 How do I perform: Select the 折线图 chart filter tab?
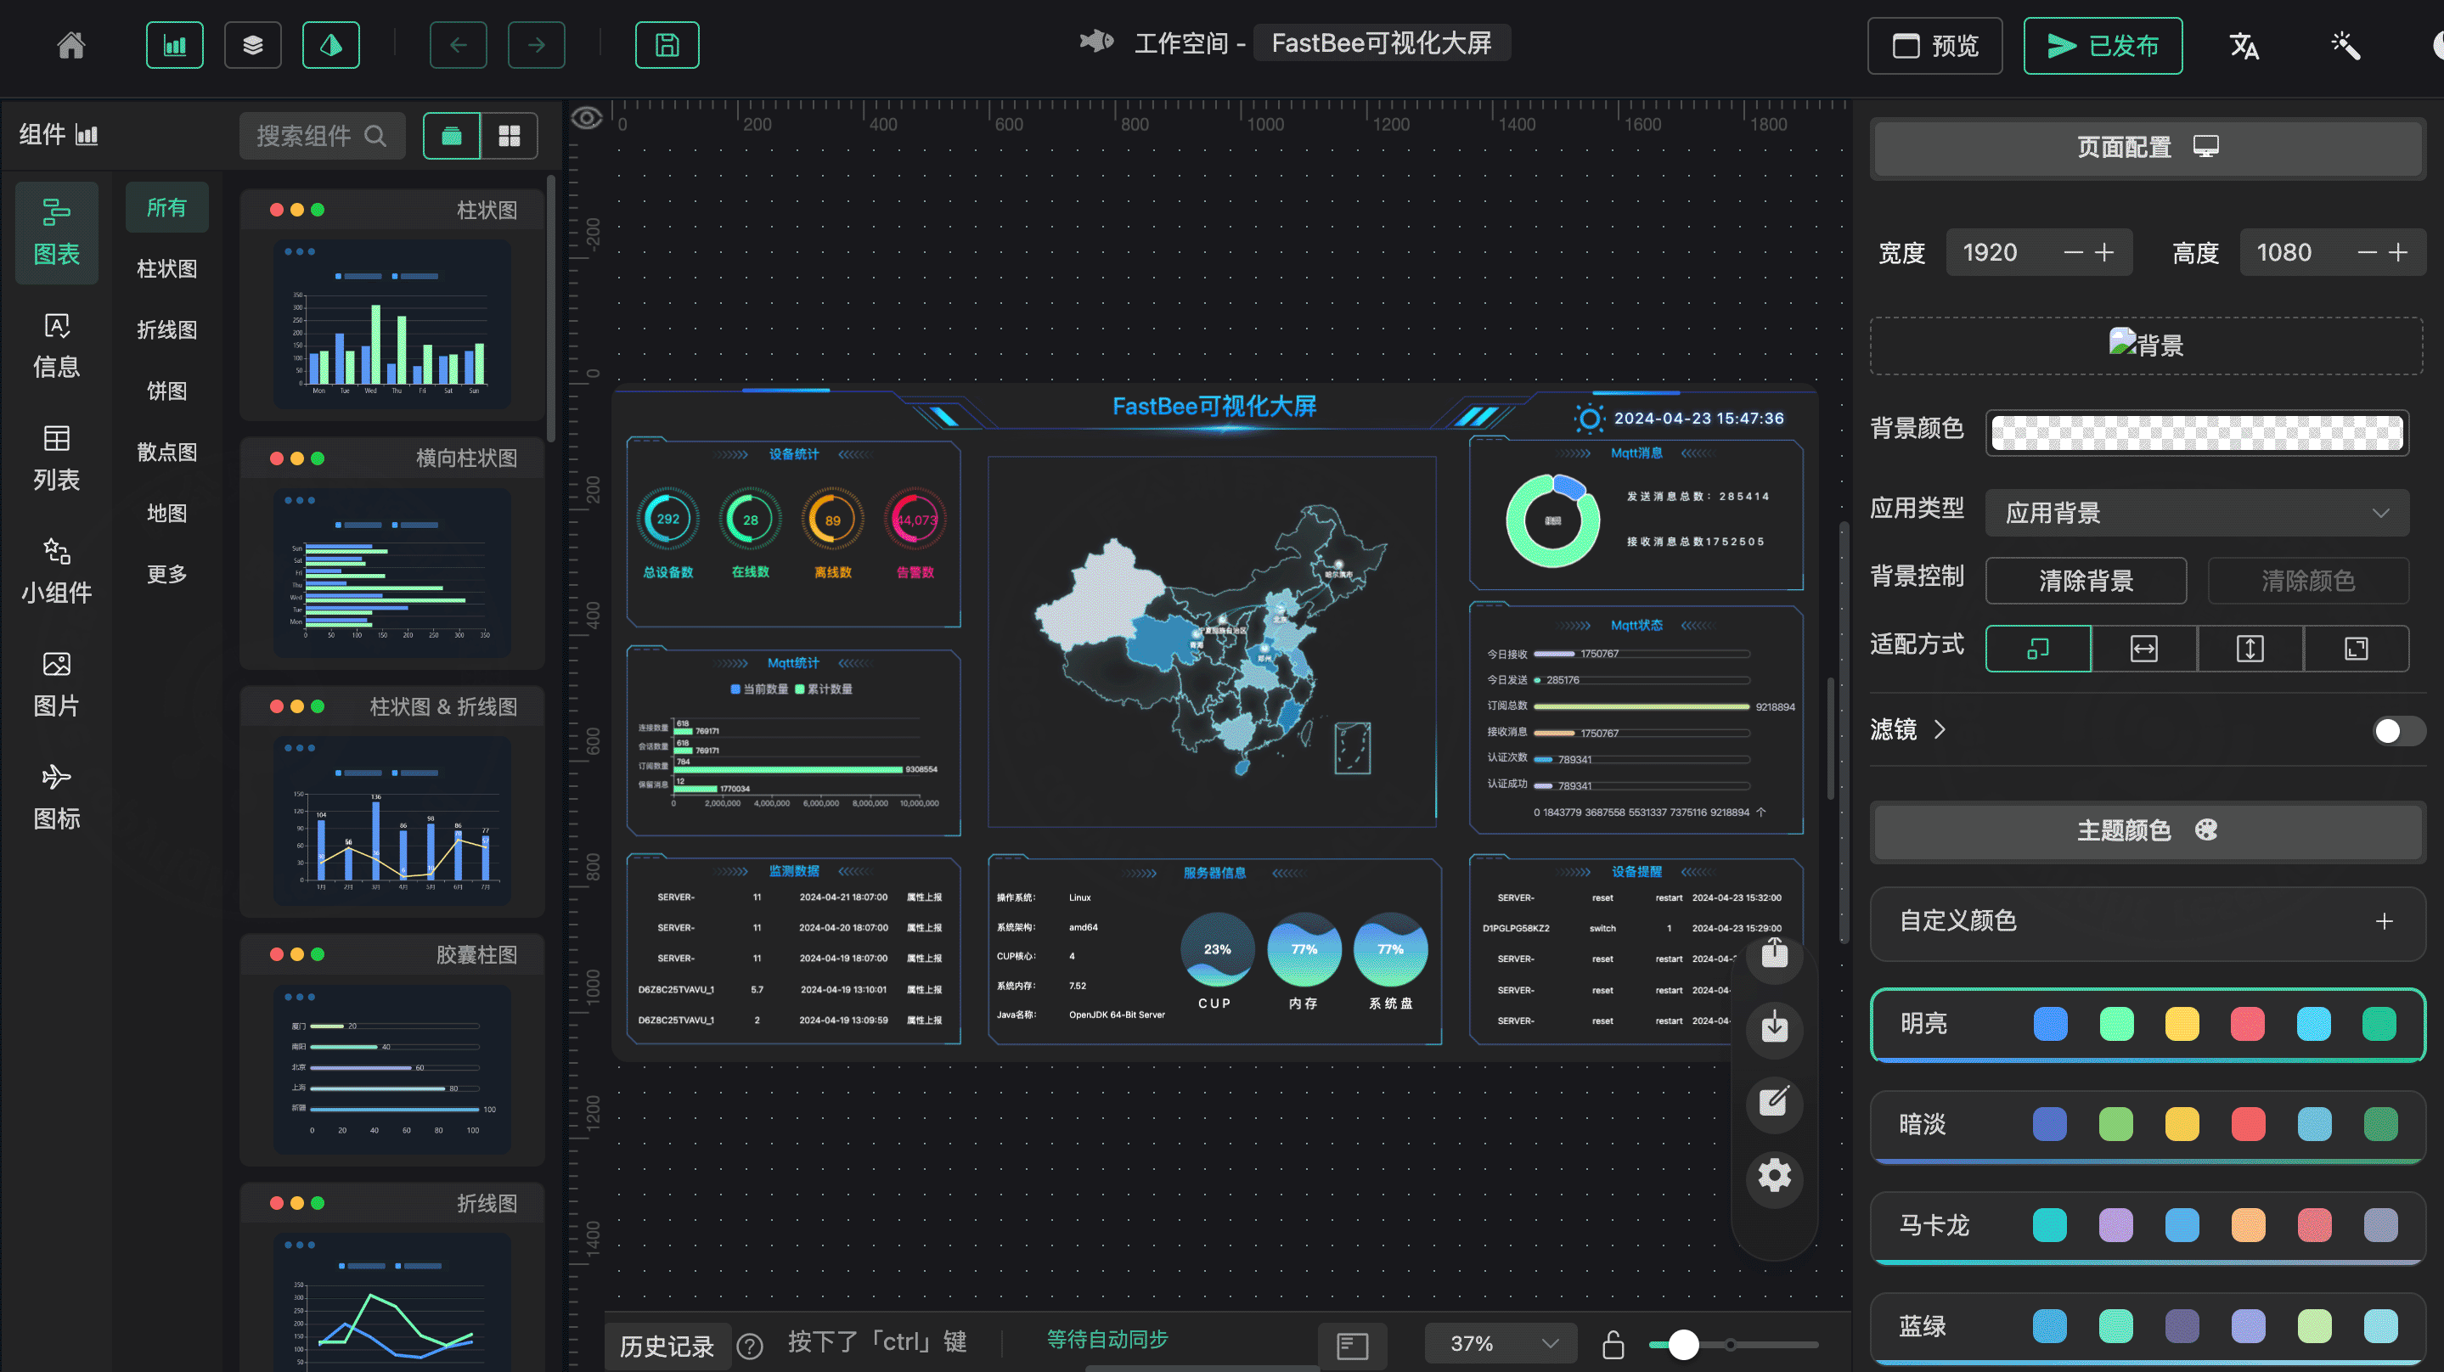(x=167, y=330)
